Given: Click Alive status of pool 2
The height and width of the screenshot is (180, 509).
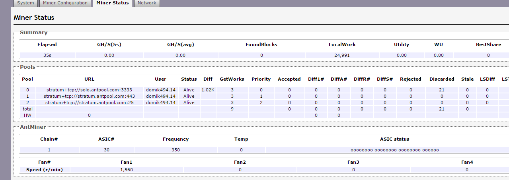Looking at the screenshot, I should point(189,103).
